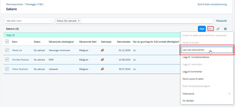The image size is (235, 107).
Task: Uncheck Oskar Skartveit's row checkbox
Action: pos(7,69)
